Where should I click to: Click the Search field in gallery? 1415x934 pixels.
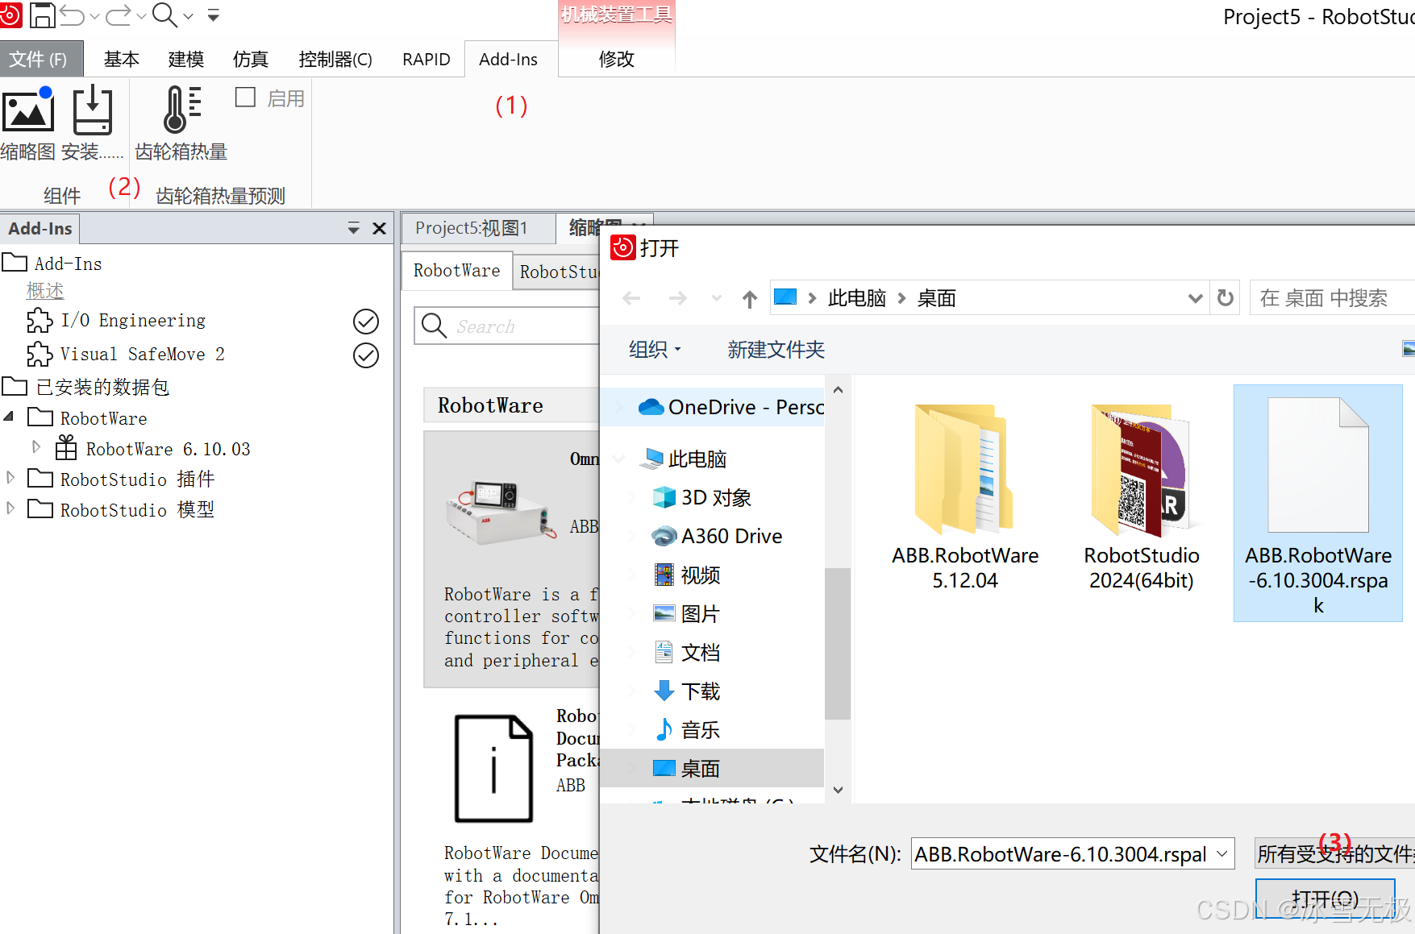[x=508, y=326]
